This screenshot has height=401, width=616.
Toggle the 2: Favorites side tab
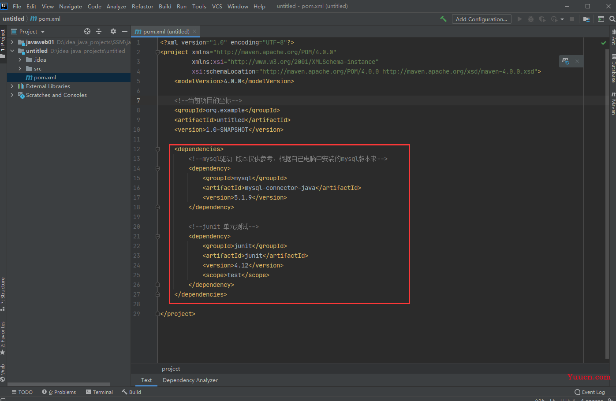[x=3, y=338]
